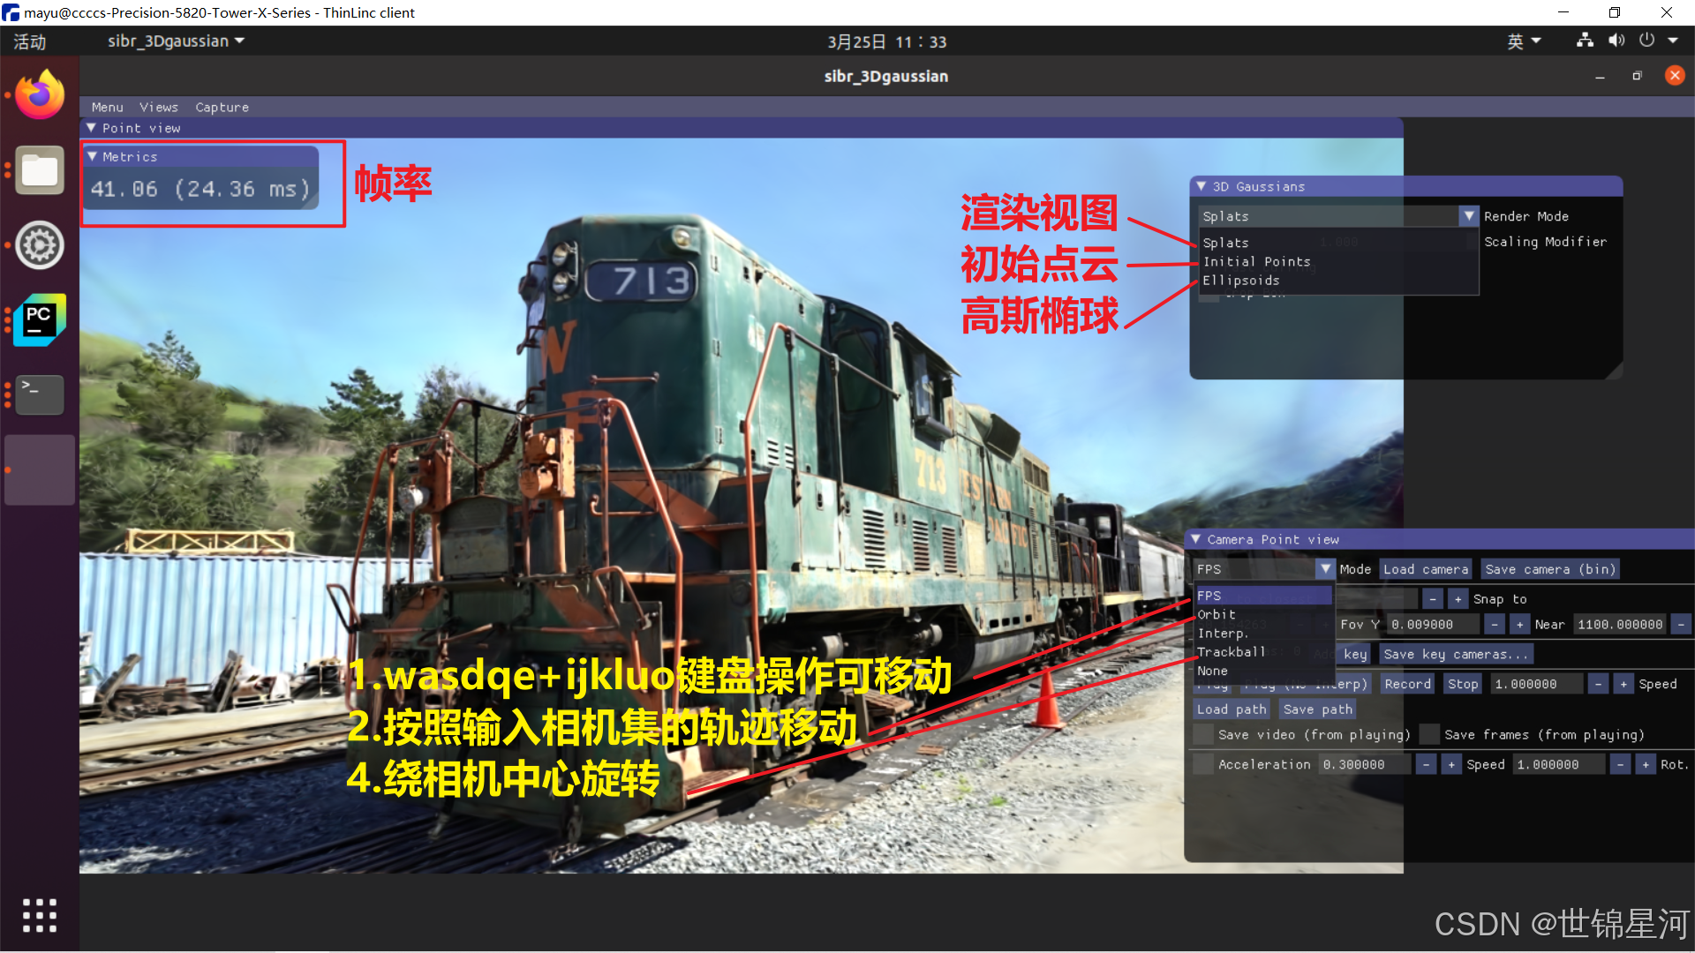Open Firefox from the Ubuntu dock

point(40,94)
